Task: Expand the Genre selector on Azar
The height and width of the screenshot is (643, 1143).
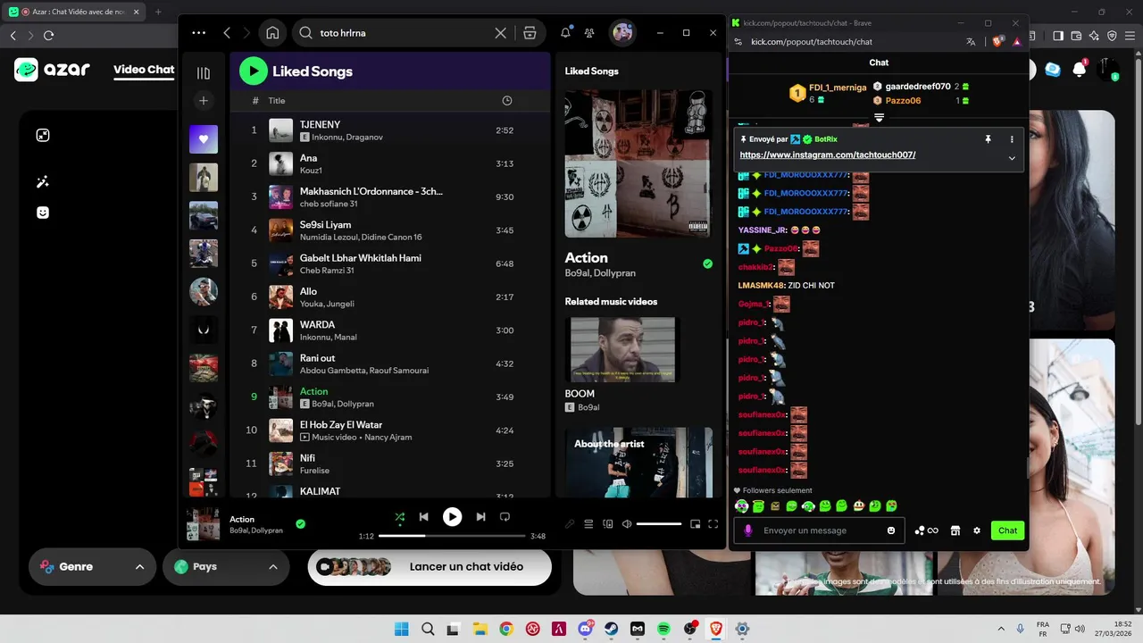Action: (92, 567)
